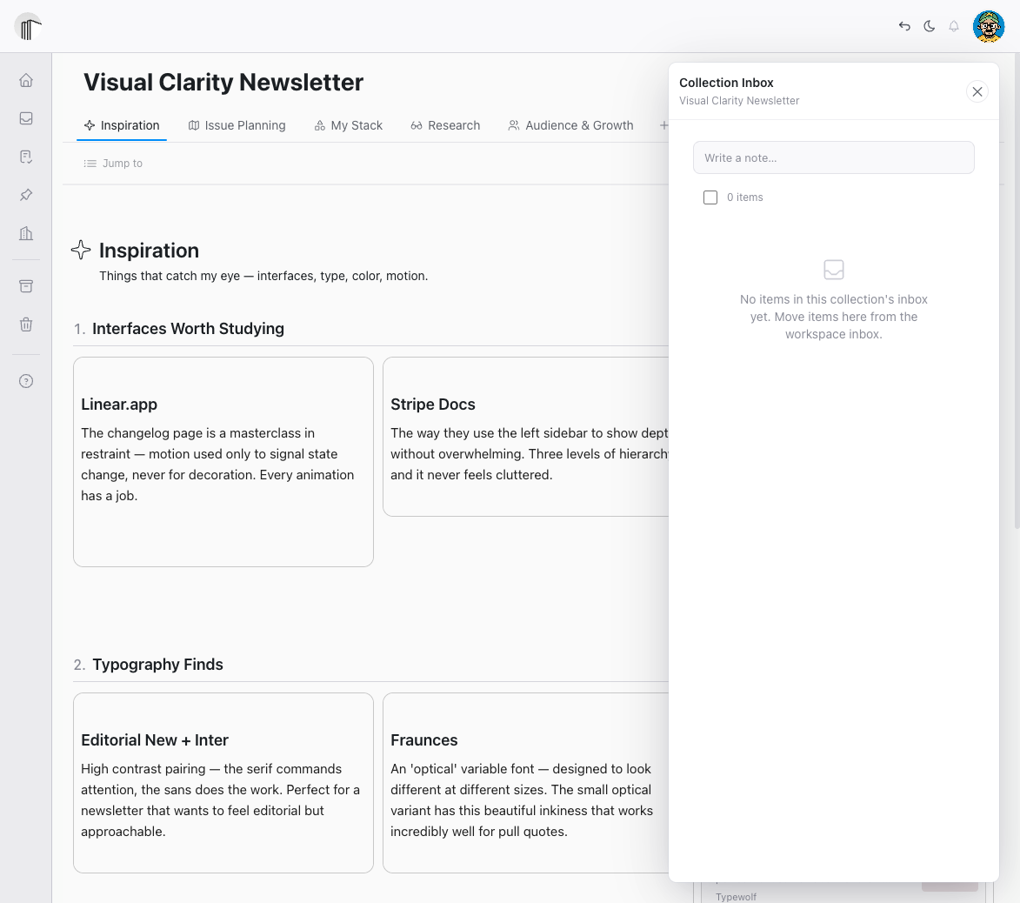Open the Fraunces card
The width and height of the screenshot is (1020, 903).
pos(527,783)
